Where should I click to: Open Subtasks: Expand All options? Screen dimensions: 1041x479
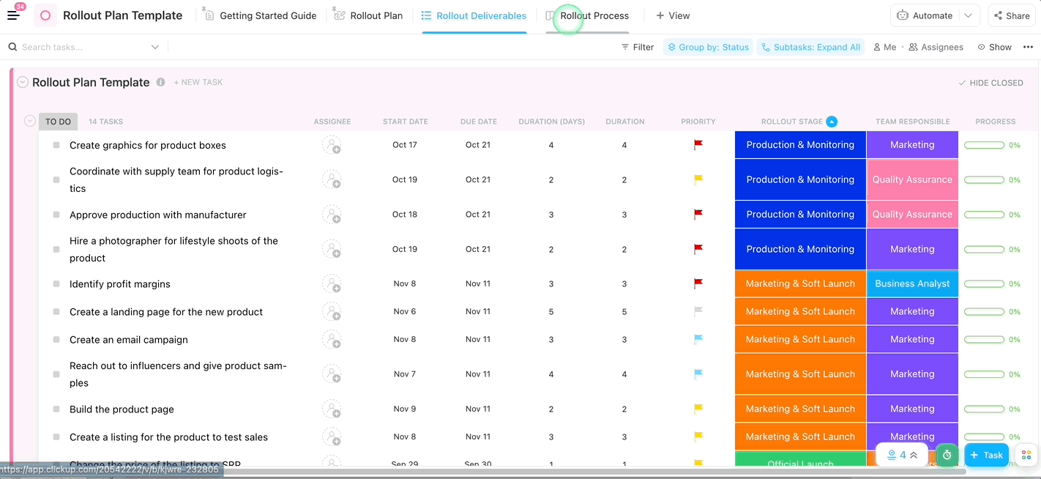click(810, 47)
